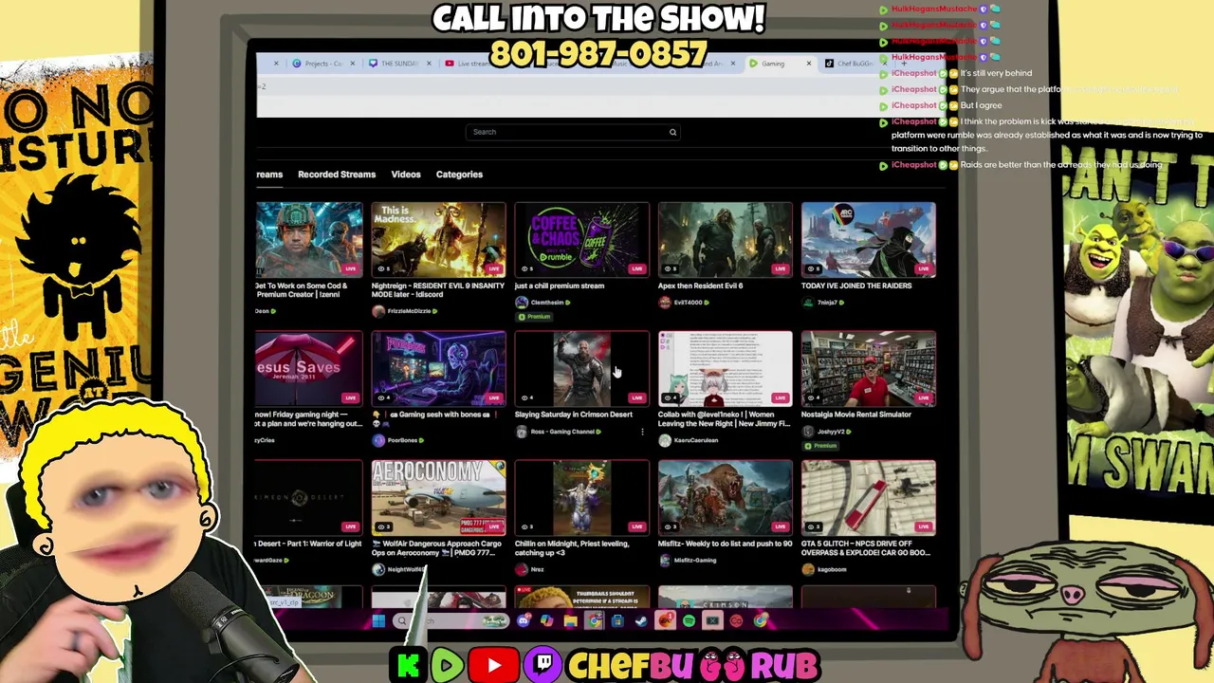Launch Copilot from the taskbar
This screenshot has height=683, width=1214.
click(x=547, y=621)
